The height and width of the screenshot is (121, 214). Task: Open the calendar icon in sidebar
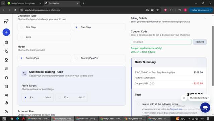(6, 86)
